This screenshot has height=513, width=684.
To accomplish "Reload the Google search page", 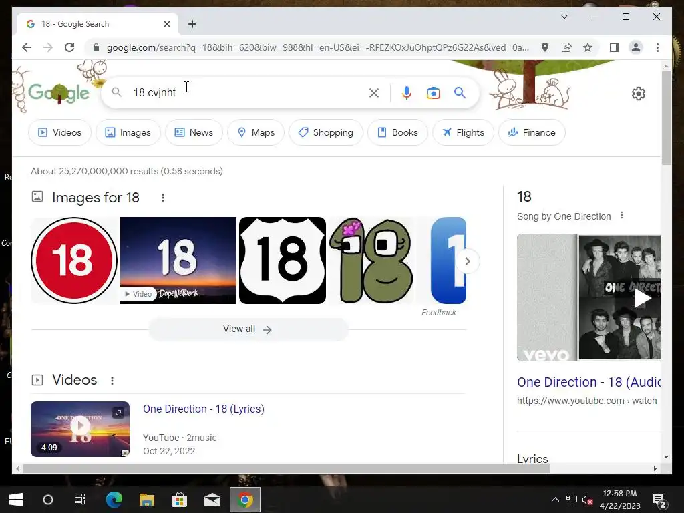I will [69, 47].
